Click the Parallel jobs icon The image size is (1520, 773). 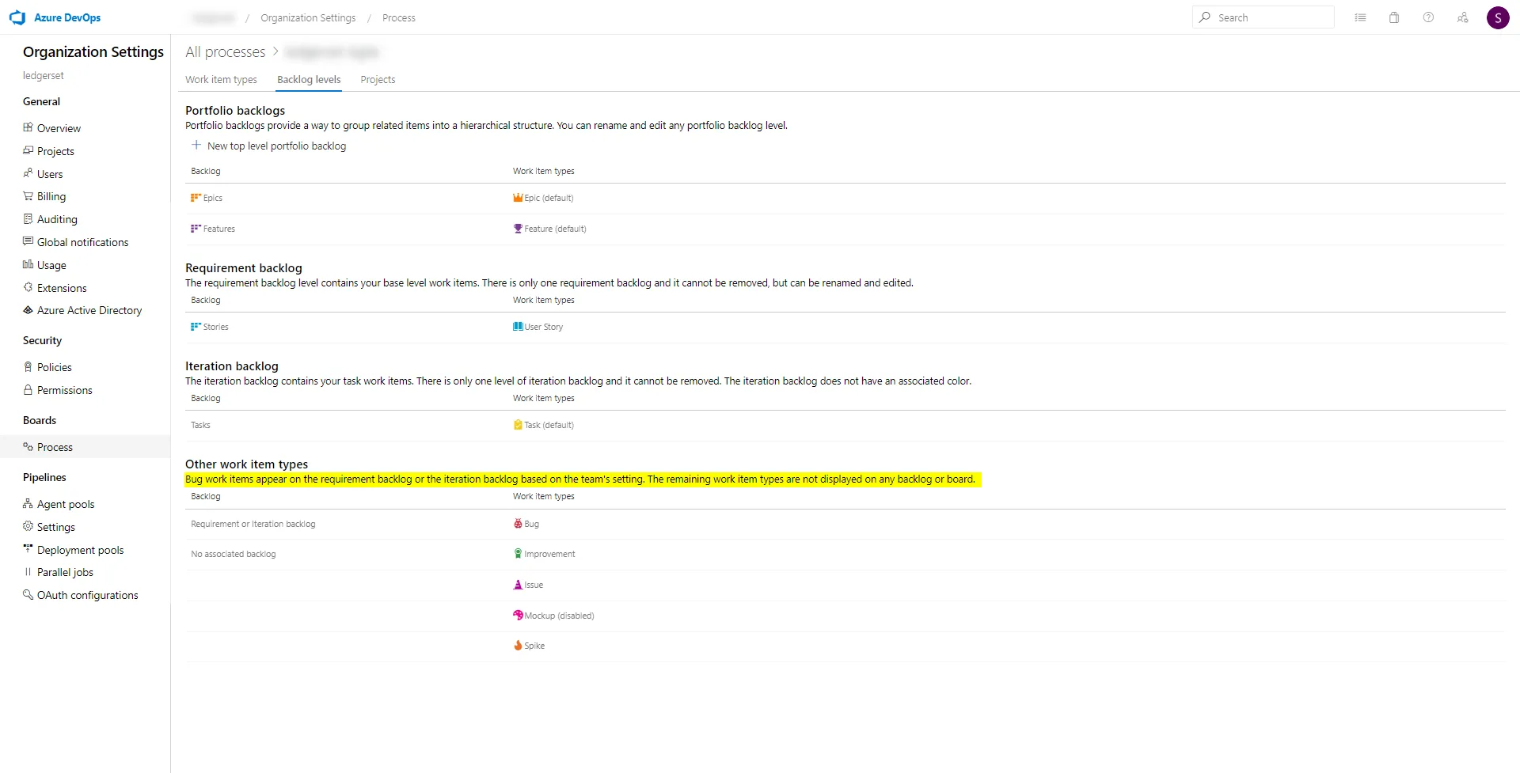click(x=28, y=571)
